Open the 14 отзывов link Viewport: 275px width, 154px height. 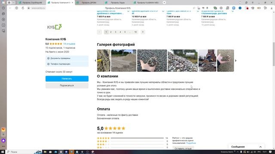(69, 44)
